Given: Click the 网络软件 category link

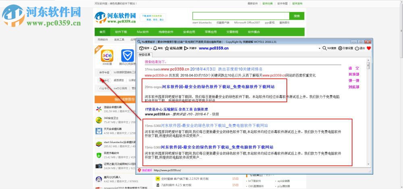Looking at the screenshot, I should point(103,39).
